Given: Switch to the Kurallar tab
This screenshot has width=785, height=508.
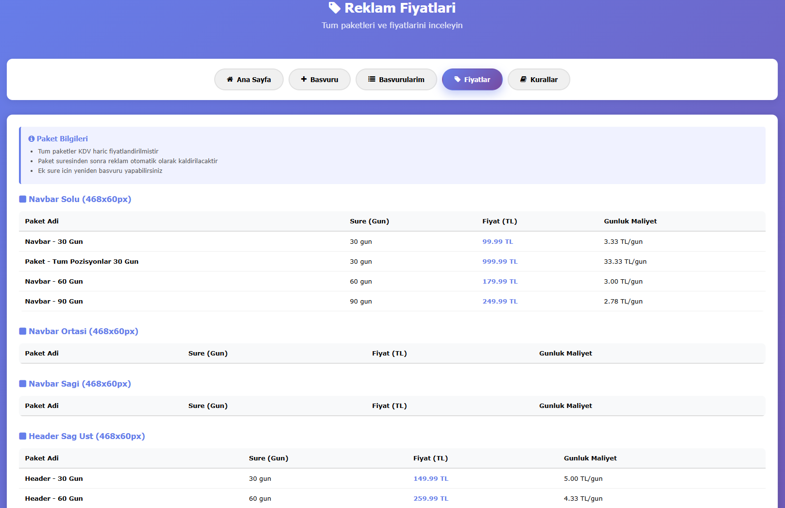Looking at the screenshot, I should point(539,80).
